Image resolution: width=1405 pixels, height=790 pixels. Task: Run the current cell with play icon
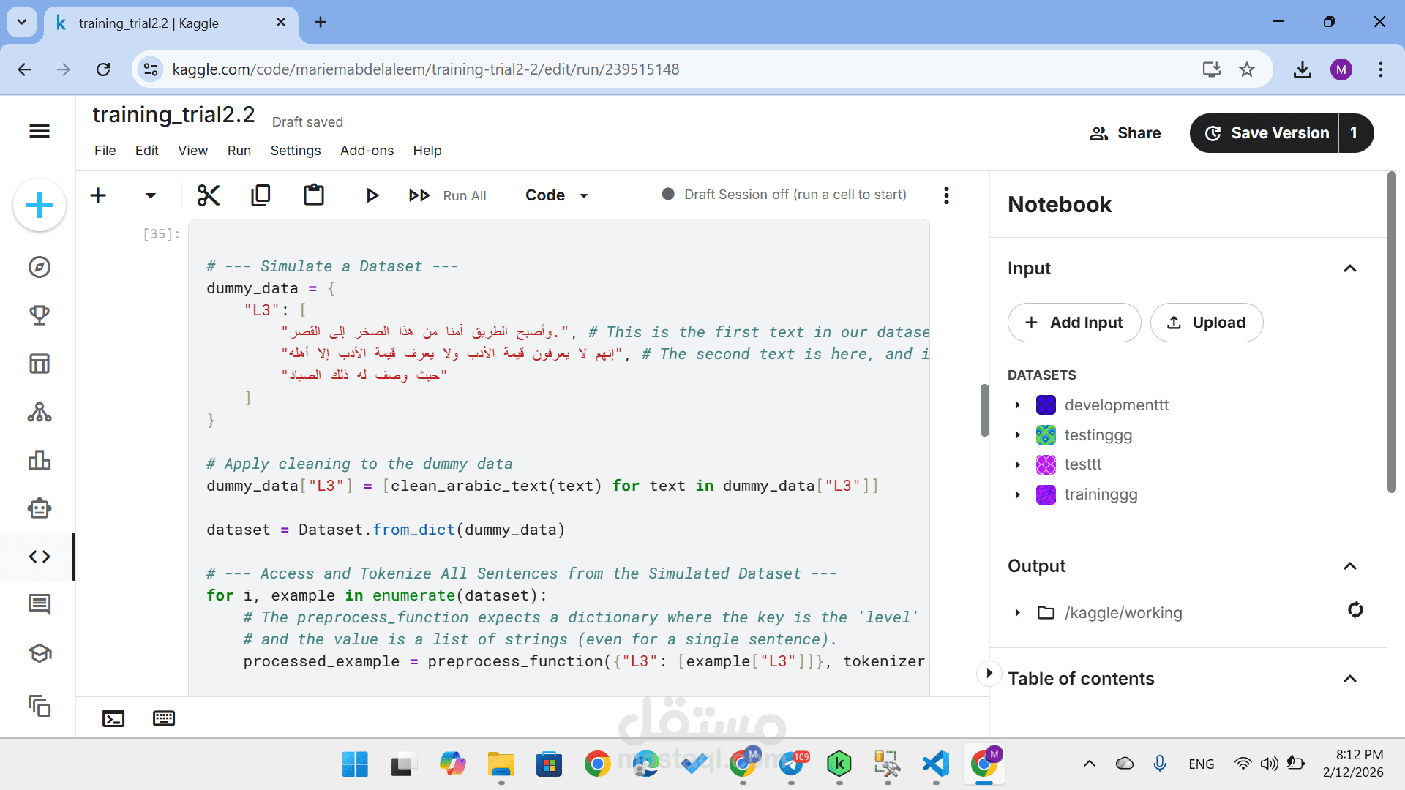[x=372, y=195]
